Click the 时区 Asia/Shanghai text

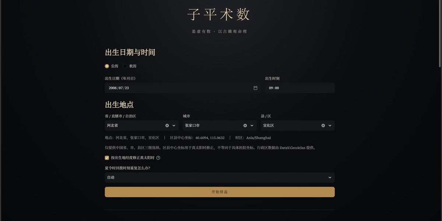[x=253, y=138]
